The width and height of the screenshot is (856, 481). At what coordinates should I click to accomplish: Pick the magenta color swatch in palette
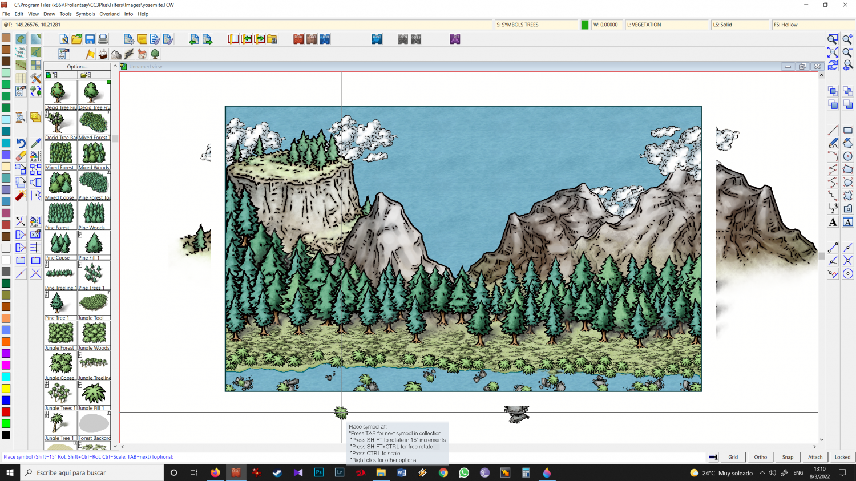point(6,365)
